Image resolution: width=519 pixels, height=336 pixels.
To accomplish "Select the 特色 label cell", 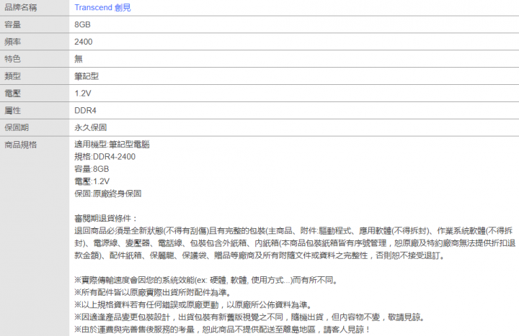I will [x=35, y=59].
